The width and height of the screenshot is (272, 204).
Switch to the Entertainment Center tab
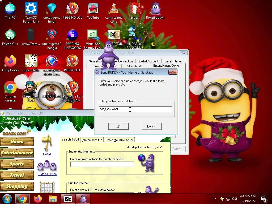pyautogui.click(x=167, y=66)
